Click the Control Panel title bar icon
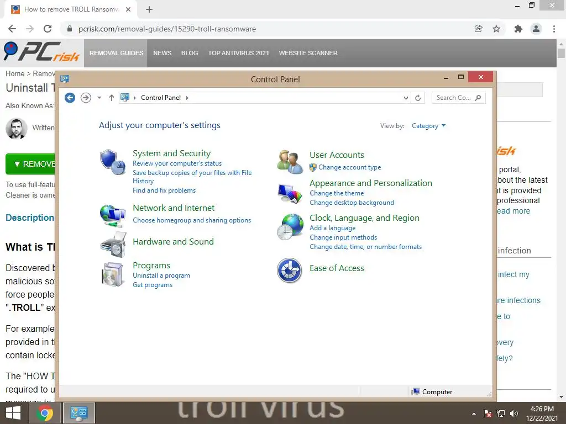The height and width of the screenshot is (424, 566). [x=65, y=78]
